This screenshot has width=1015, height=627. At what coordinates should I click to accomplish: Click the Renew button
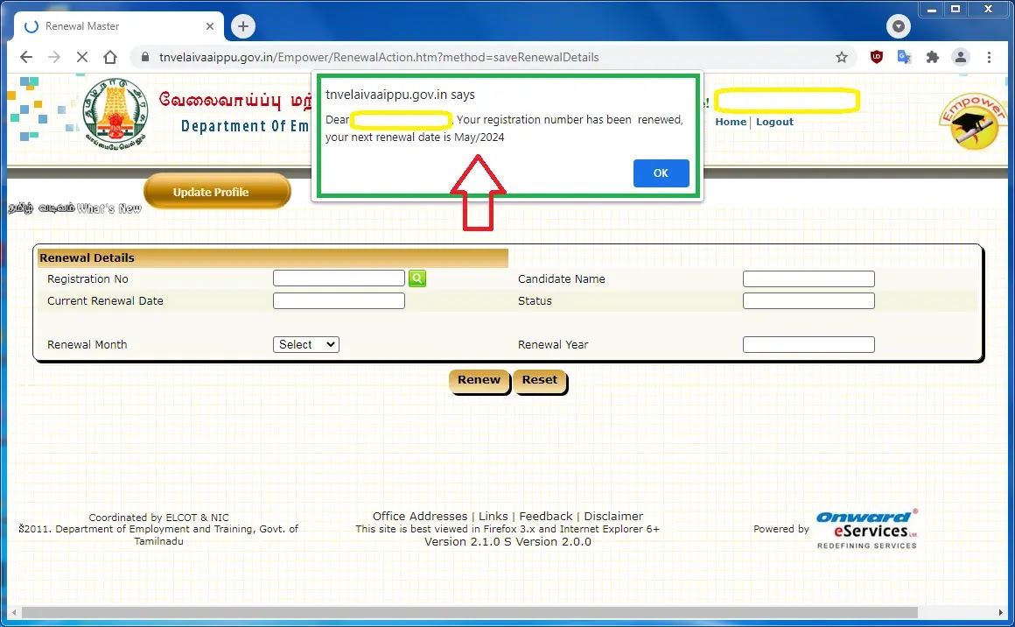[479, 380]
